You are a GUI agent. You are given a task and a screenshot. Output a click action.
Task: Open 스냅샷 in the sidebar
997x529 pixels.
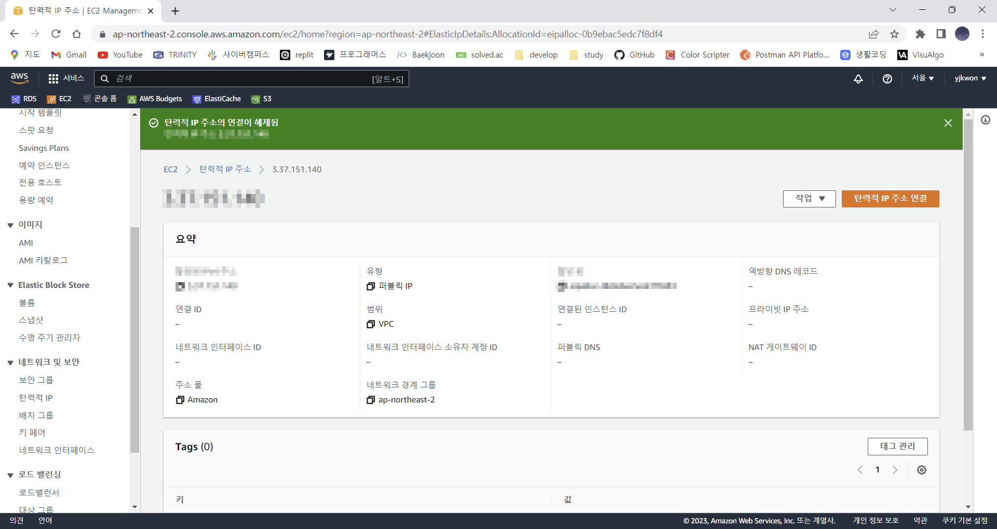31,321
